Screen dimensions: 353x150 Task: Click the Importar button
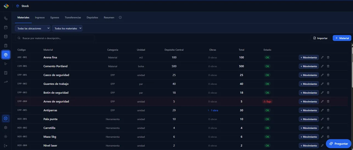click(x=320, y=38)
